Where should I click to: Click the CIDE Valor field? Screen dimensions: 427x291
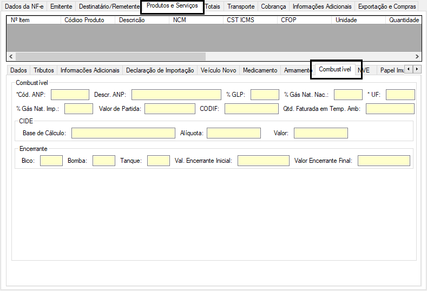tap(321, 133)
